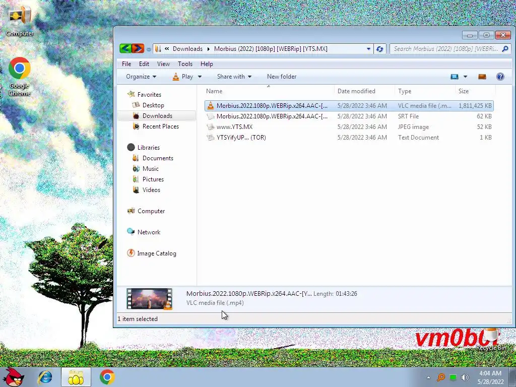Click Libraries in the navigation pane

tap(149, 148)
